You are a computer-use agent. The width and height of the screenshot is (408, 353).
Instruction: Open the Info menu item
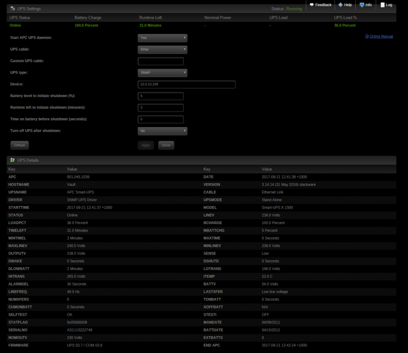366,5
